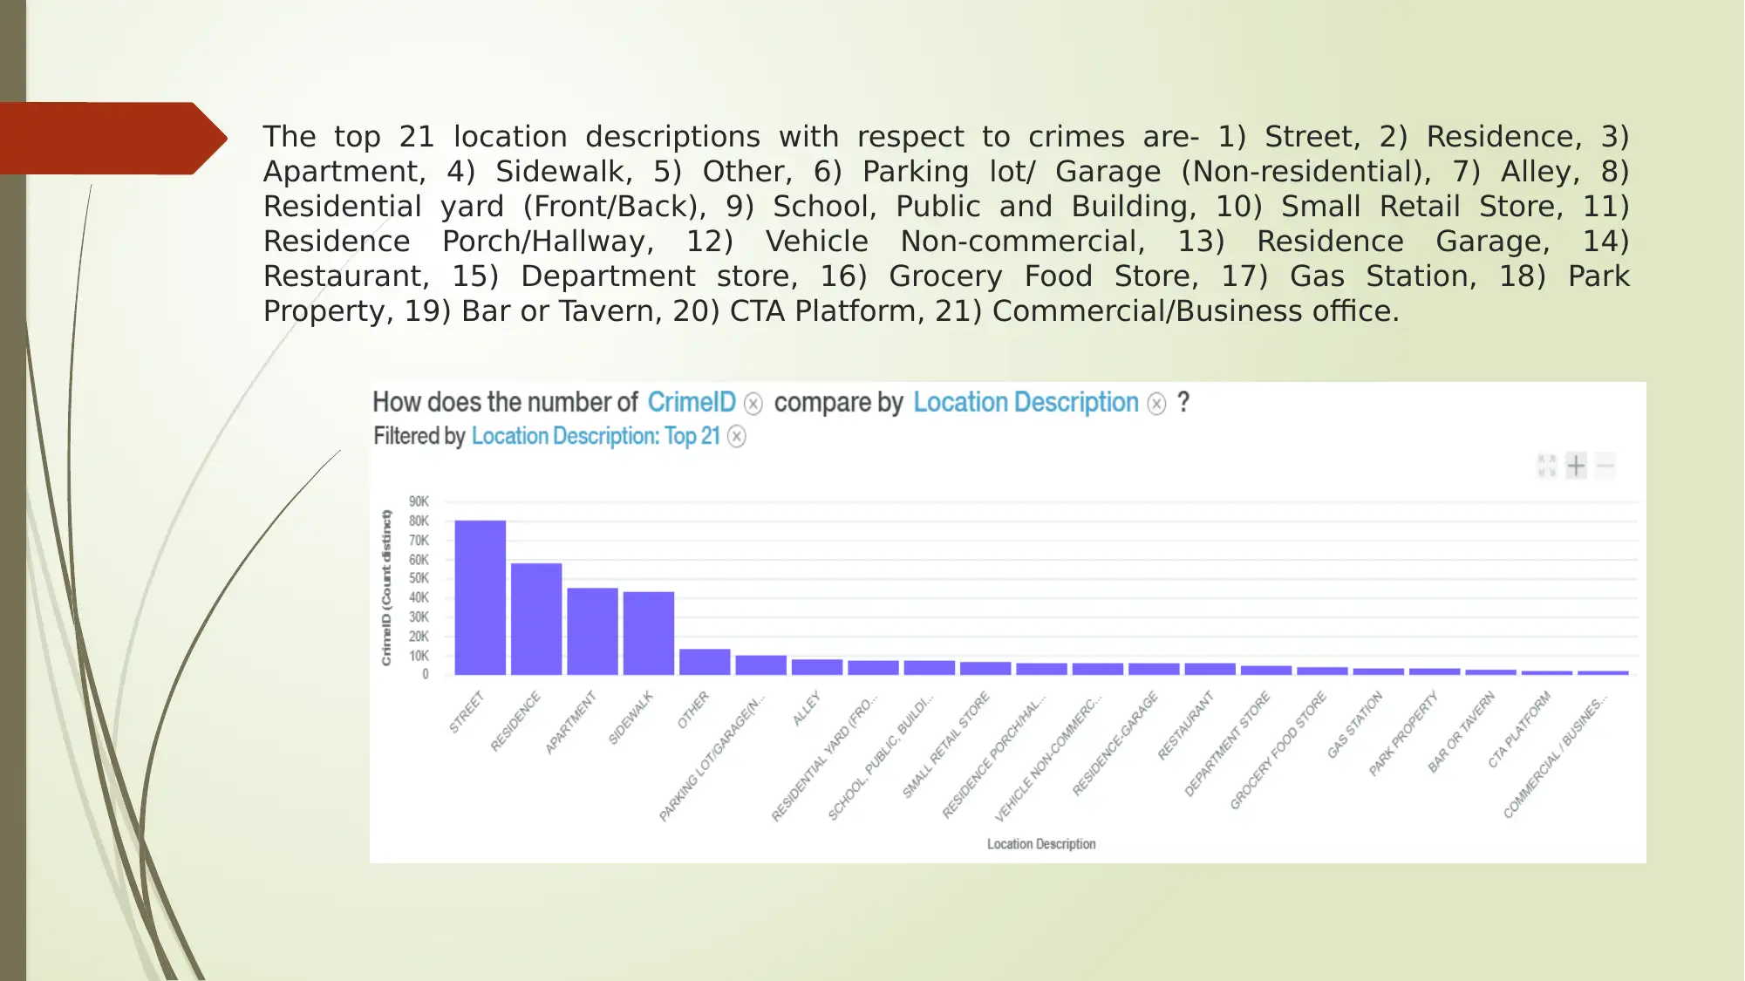The height and width of the screenshot is (981, 1745).
Task: Remove the CrimeID field with its x icon
Action: (753, 404)
